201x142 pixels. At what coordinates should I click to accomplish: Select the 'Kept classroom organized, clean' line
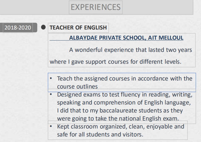120,127
